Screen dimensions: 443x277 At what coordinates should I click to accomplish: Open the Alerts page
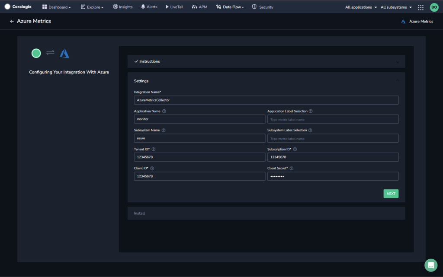(149, 7)
